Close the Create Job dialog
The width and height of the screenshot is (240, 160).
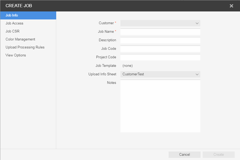tap(231, 6)
